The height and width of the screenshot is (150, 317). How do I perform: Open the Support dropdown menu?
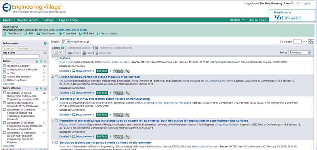pos(237,20)
